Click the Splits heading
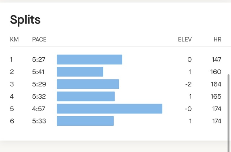 pyautogui.click(x=25, y=19)
